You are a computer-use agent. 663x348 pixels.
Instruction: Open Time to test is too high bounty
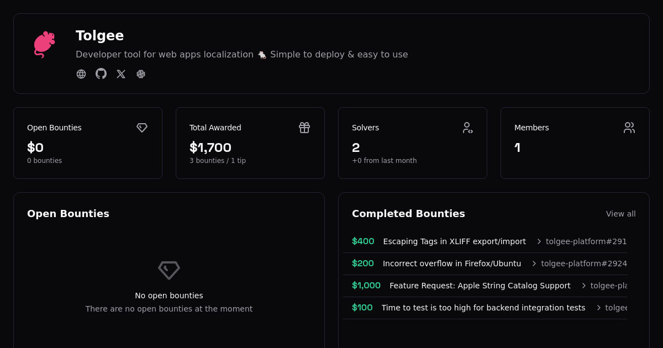tap(483, 308)
